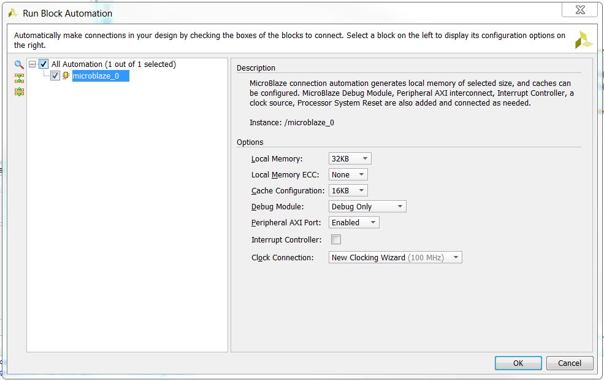Image resolution: width=604 pixels, height=380 pixels.
Task: Click the 'Description' section heading
Action: tap(256, 68)
